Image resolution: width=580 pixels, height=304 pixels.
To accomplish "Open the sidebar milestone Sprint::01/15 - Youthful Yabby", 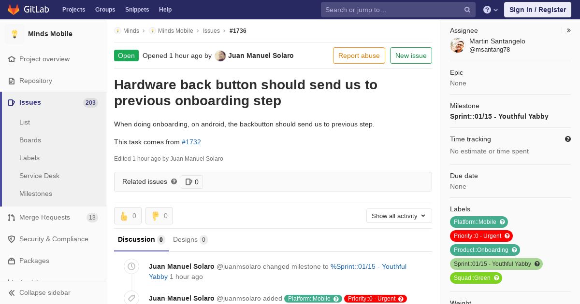I will [x=499, y=116].
